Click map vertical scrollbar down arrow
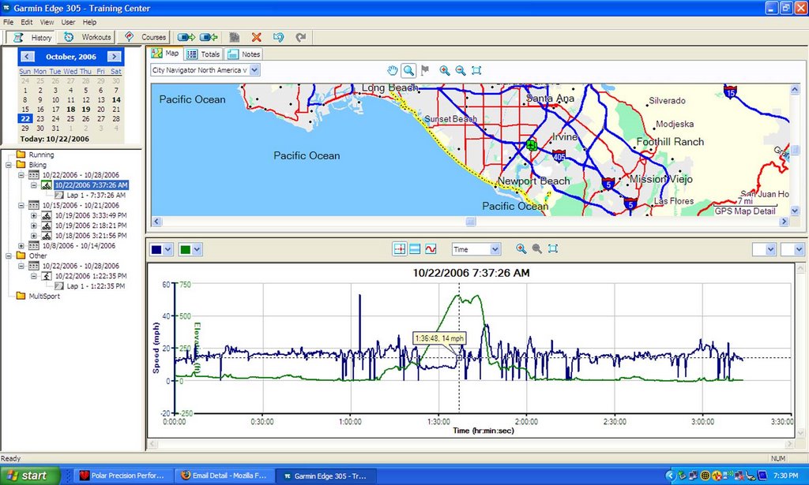The height and width of the screenshot is (485, 809). 795,211
